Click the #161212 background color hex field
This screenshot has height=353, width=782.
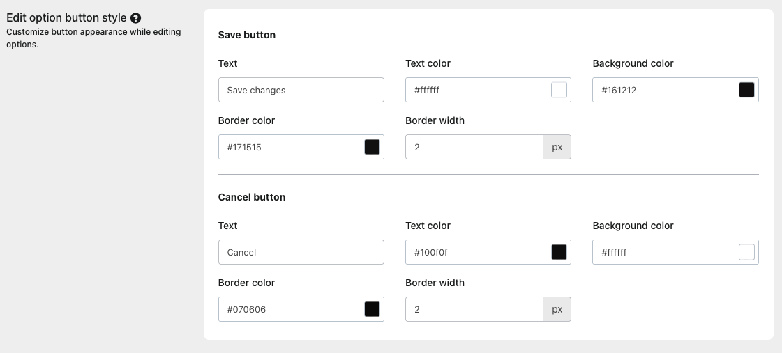(664, 90)
